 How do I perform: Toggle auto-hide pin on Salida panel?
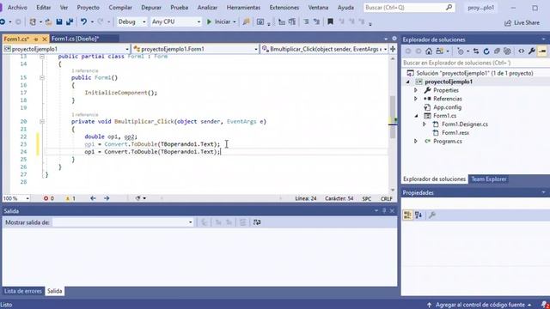(x=384, y=211)
